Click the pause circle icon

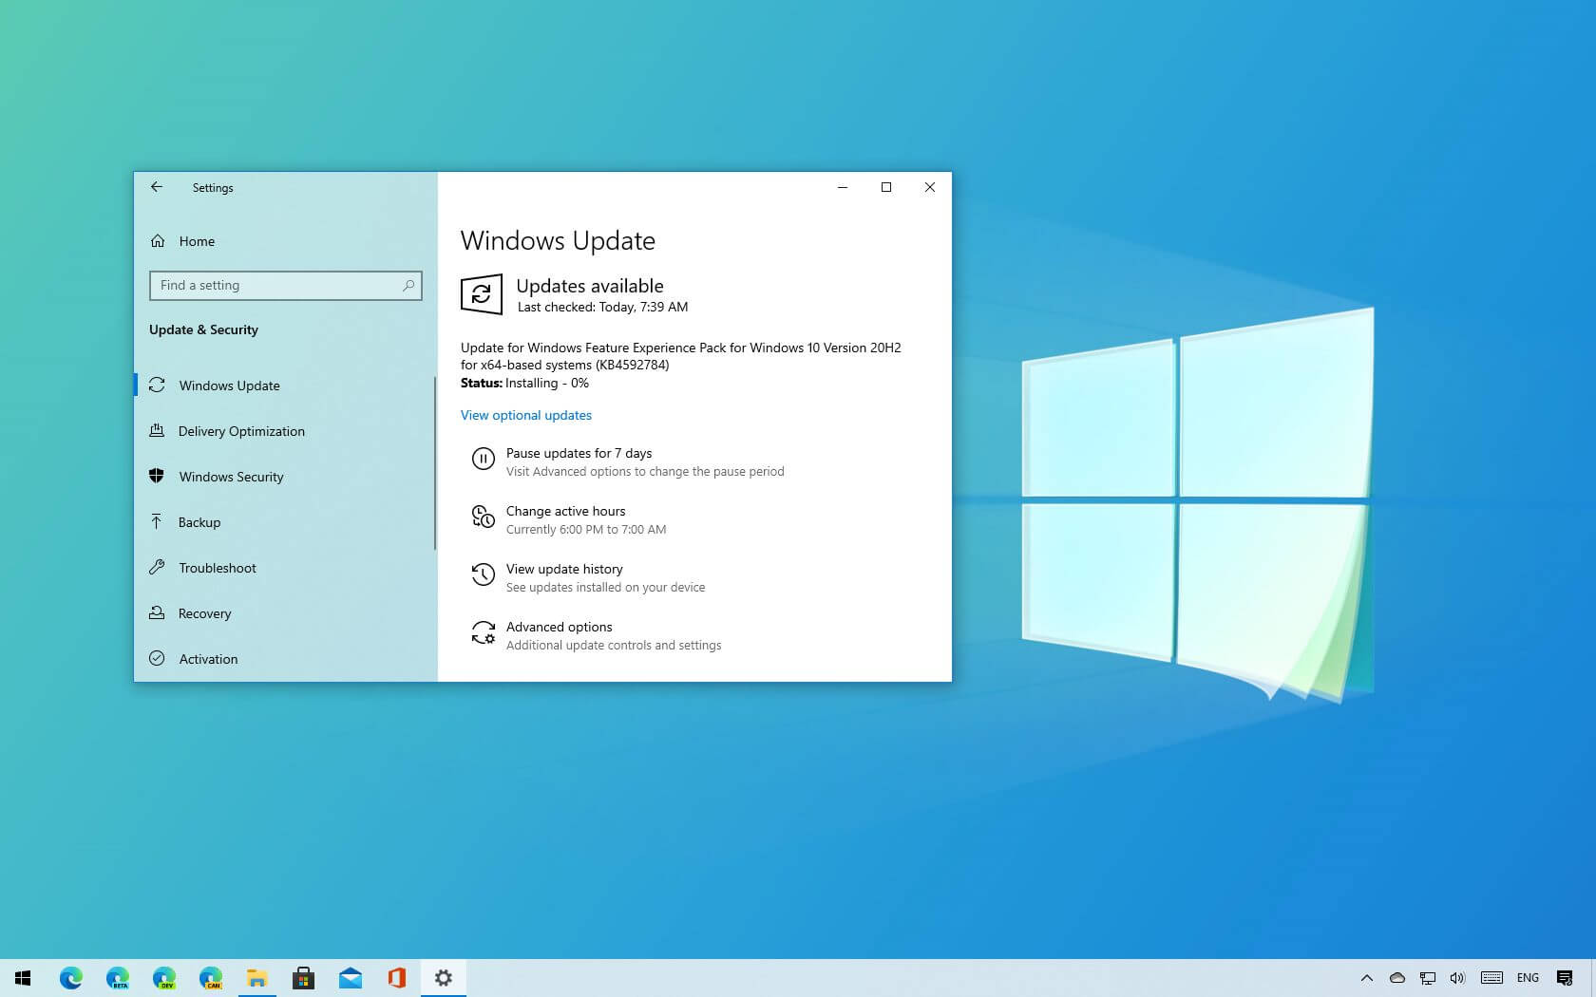pyautogui.click(x=483, y=461)
